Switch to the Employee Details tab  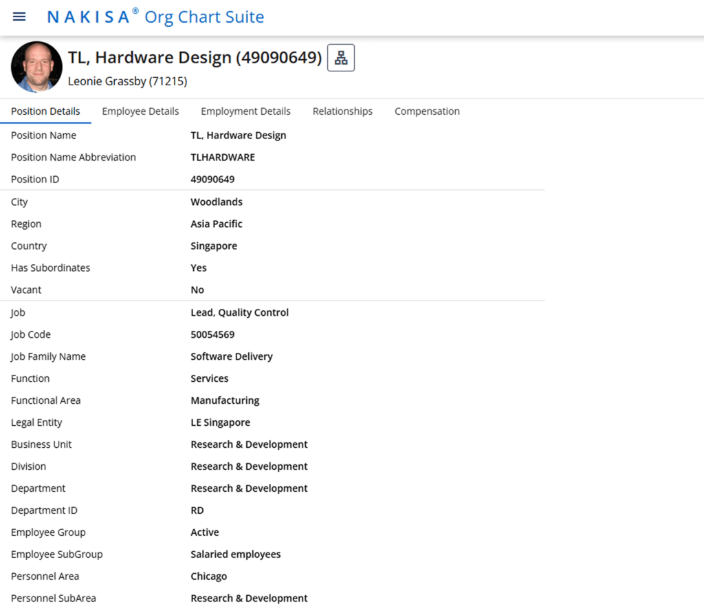tap(140, 111)
